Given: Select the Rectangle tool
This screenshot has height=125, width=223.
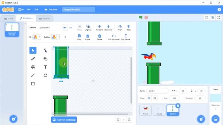Looking at the screenshot, I should 33,84.
